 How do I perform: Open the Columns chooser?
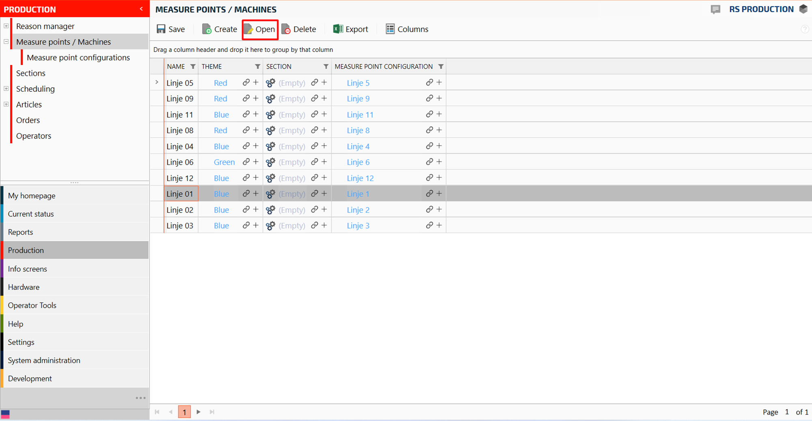click(407, 29)
